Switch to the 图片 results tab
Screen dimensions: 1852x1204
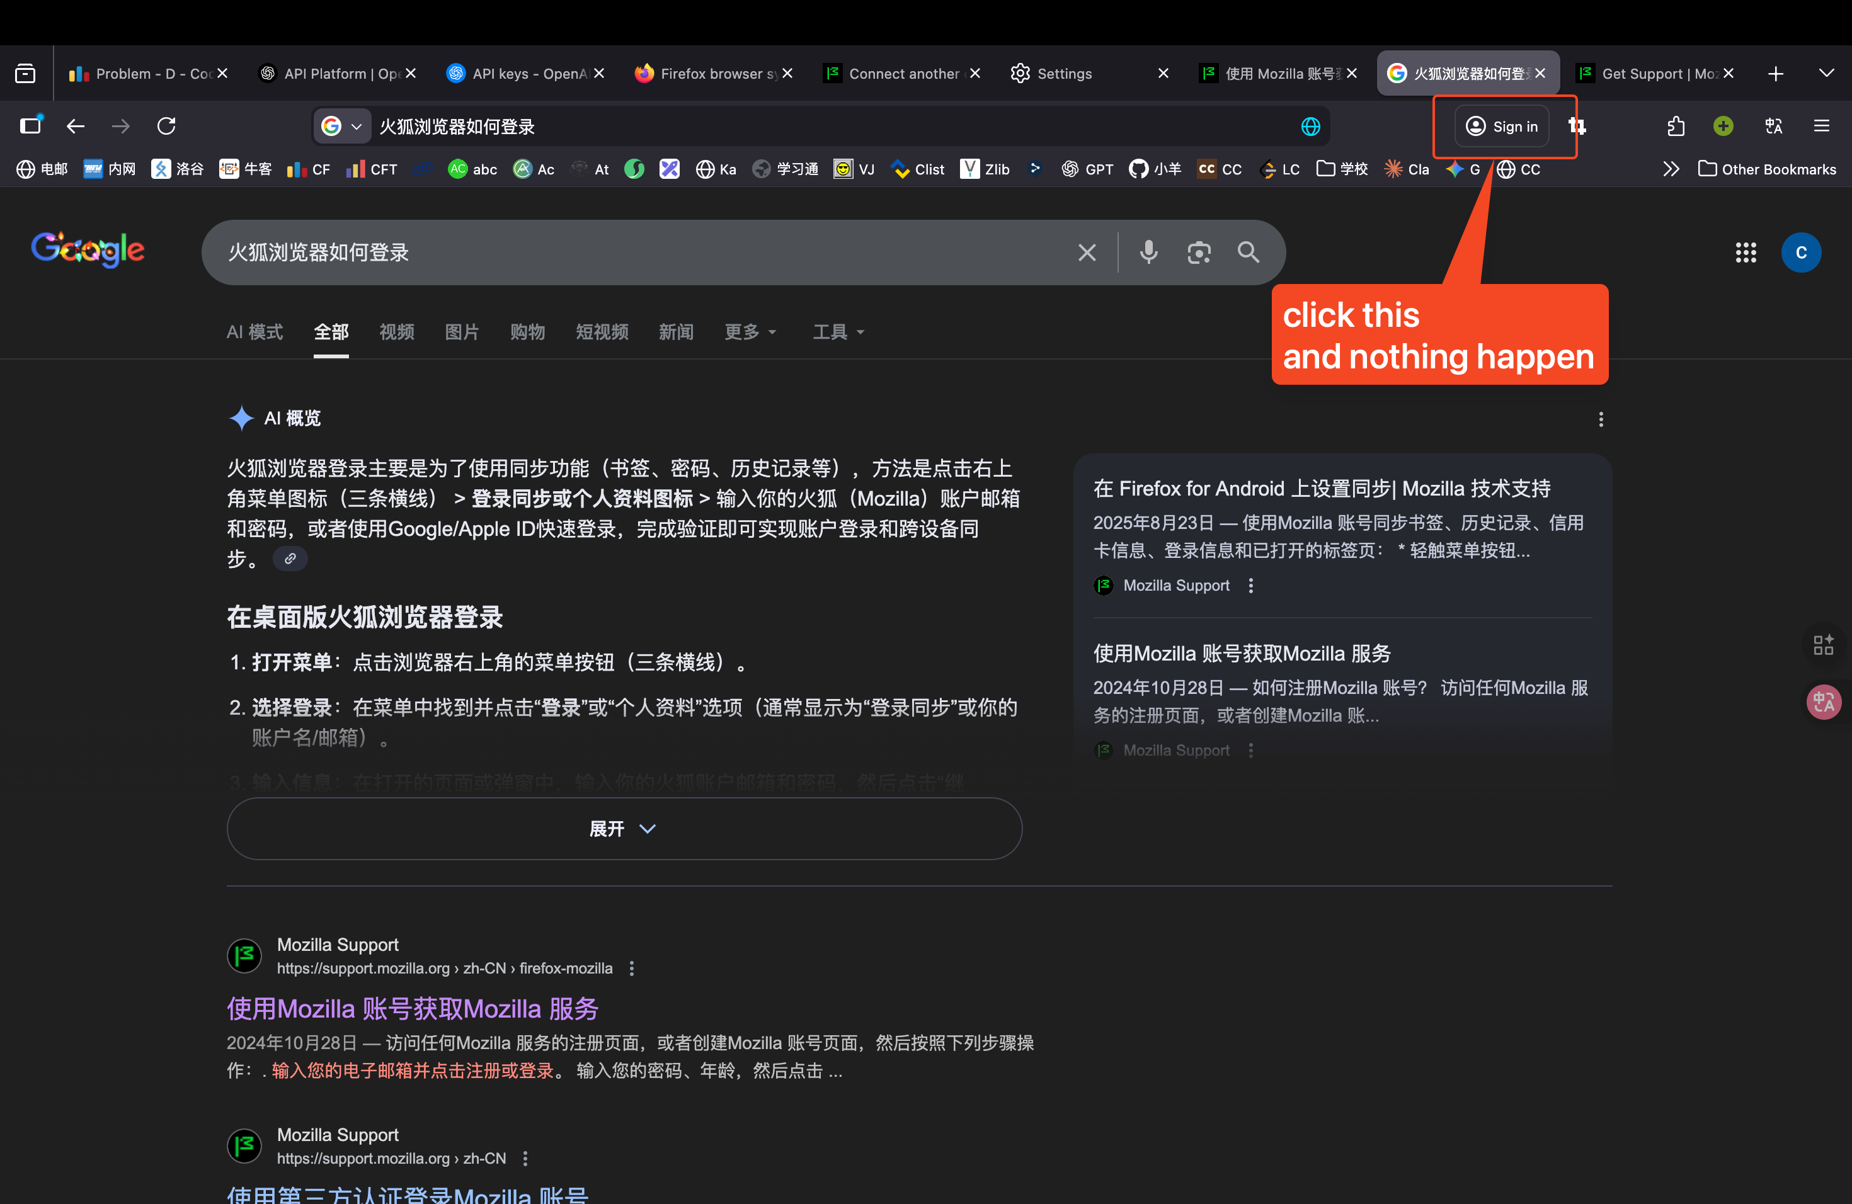pos(462,332)
